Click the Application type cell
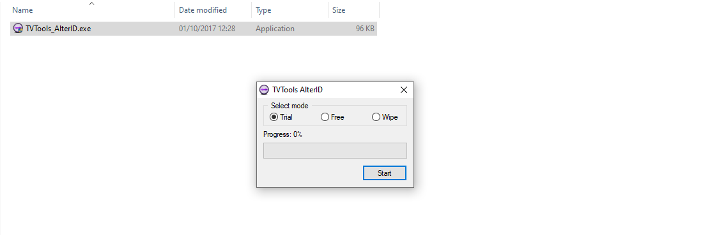 (x=275, y=29)
